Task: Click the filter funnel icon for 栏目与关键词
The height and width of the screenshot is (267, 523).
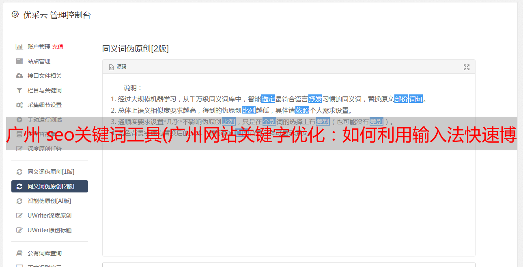Action: pyautogui.click(x=19, y=90)
